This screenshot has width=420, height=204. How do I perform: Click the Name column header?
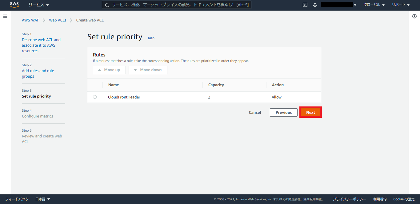114,85
